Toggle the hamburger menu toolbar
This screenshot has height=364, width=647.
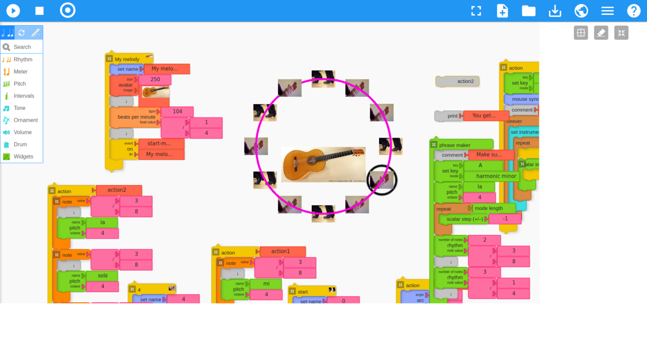[x=607, y=10]
